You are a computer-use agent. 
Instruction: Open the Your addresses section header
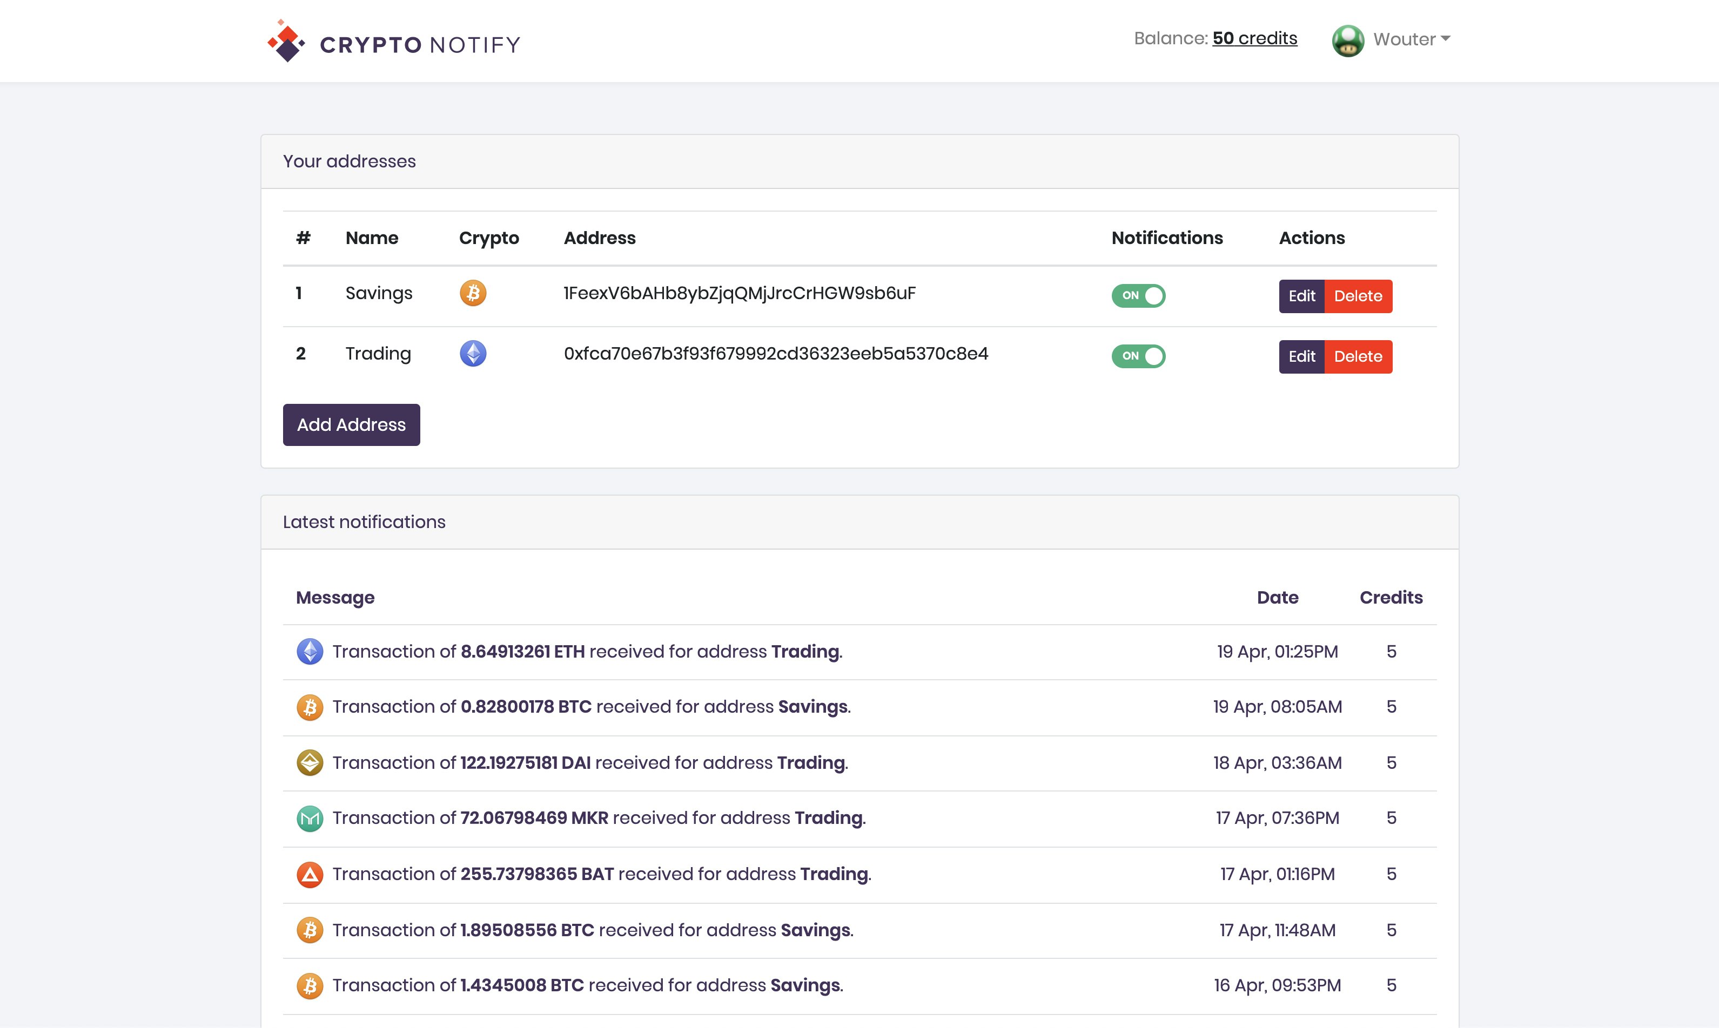point(348,161)
